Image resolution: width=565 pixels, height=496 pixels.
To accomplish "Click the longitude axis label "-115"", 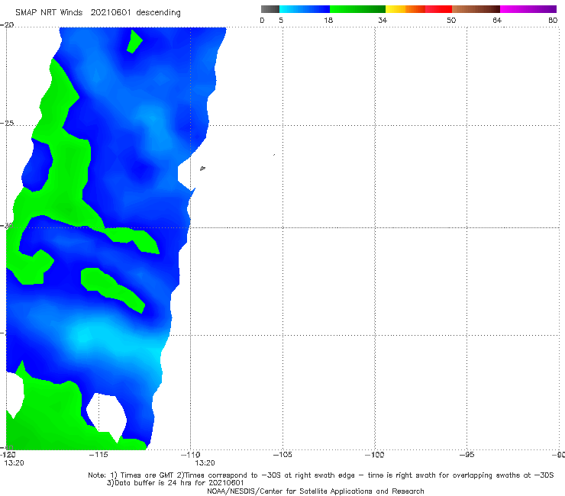I will click(x=98, y=455).
